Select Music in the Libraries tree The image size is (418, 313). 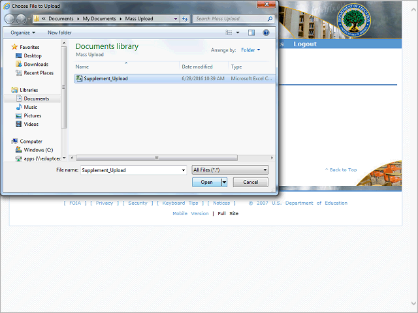coord(31,107)
